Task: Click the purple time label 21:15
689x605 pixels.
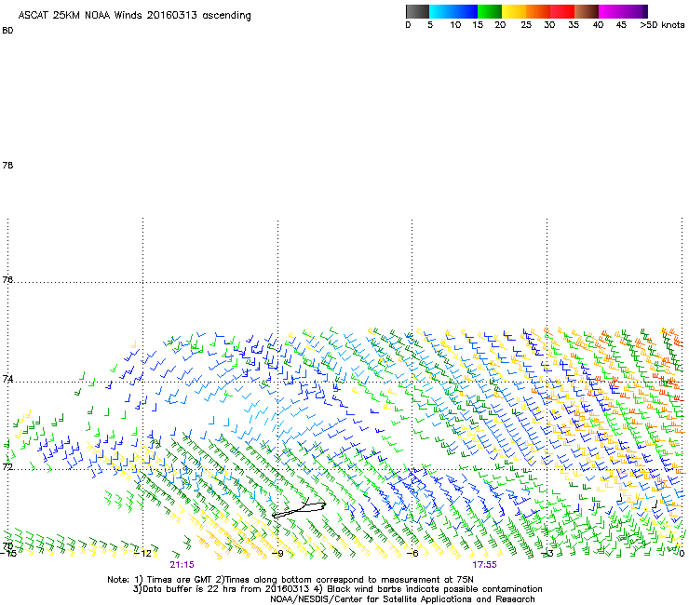Action: [x=182, y=565]
